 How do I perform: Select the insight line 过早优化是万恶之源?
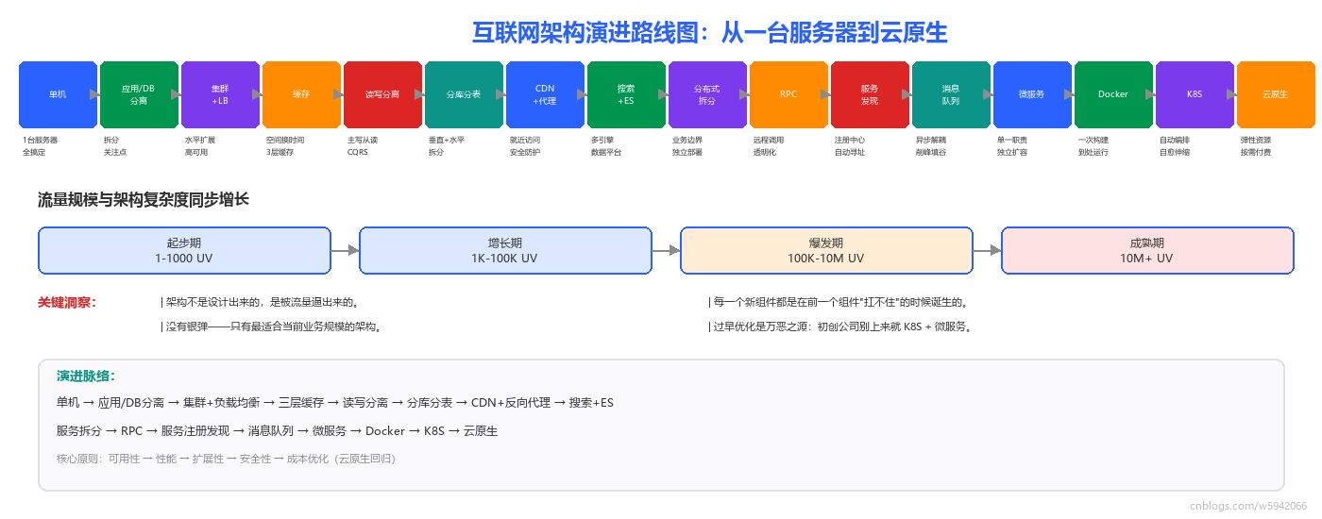[840, 327]
